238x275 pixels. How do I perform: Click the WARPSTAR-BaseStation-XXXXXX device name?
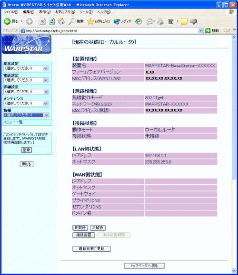point(180,66)
